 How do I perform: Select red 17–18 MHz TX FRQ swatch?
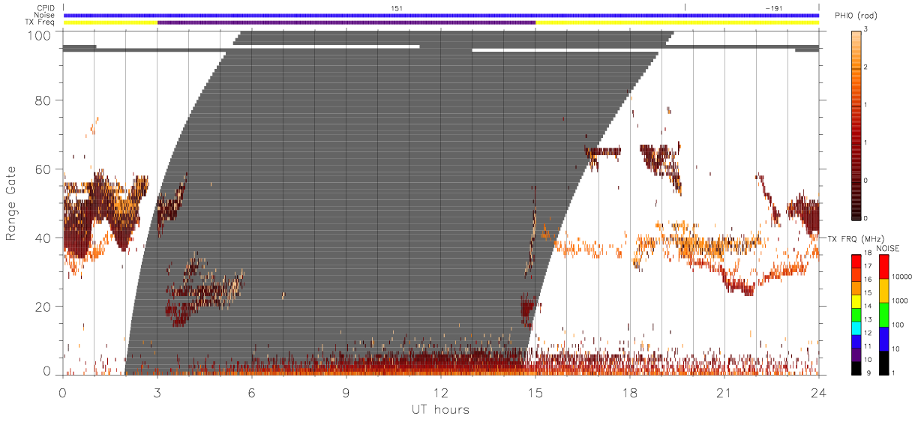856,262
